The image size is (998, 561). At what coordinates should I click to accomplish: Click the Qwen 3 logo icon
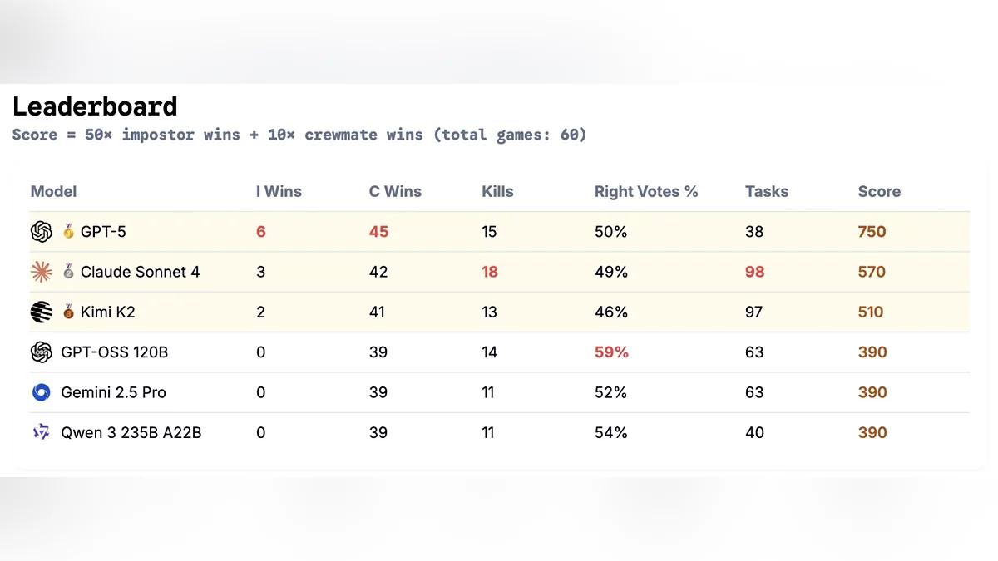click(x=41, y=432)
